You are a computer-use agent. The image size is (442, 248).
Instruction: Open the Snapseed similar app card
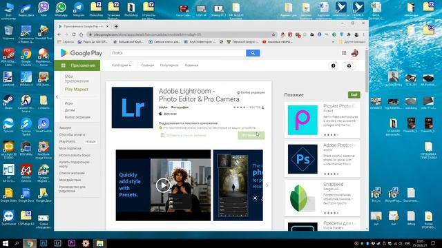tap(323, 198)
